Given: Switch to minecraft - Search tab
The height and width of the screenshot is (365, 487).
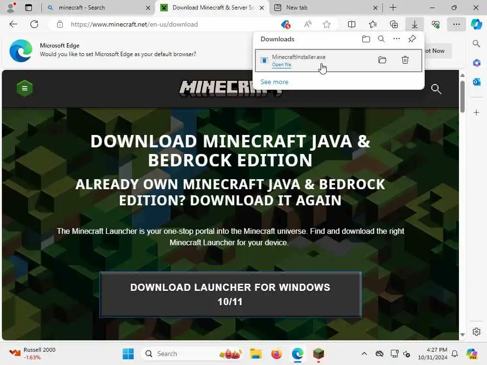Looking at the screenshot, I should pyautogui.click(x=97, y=8).
